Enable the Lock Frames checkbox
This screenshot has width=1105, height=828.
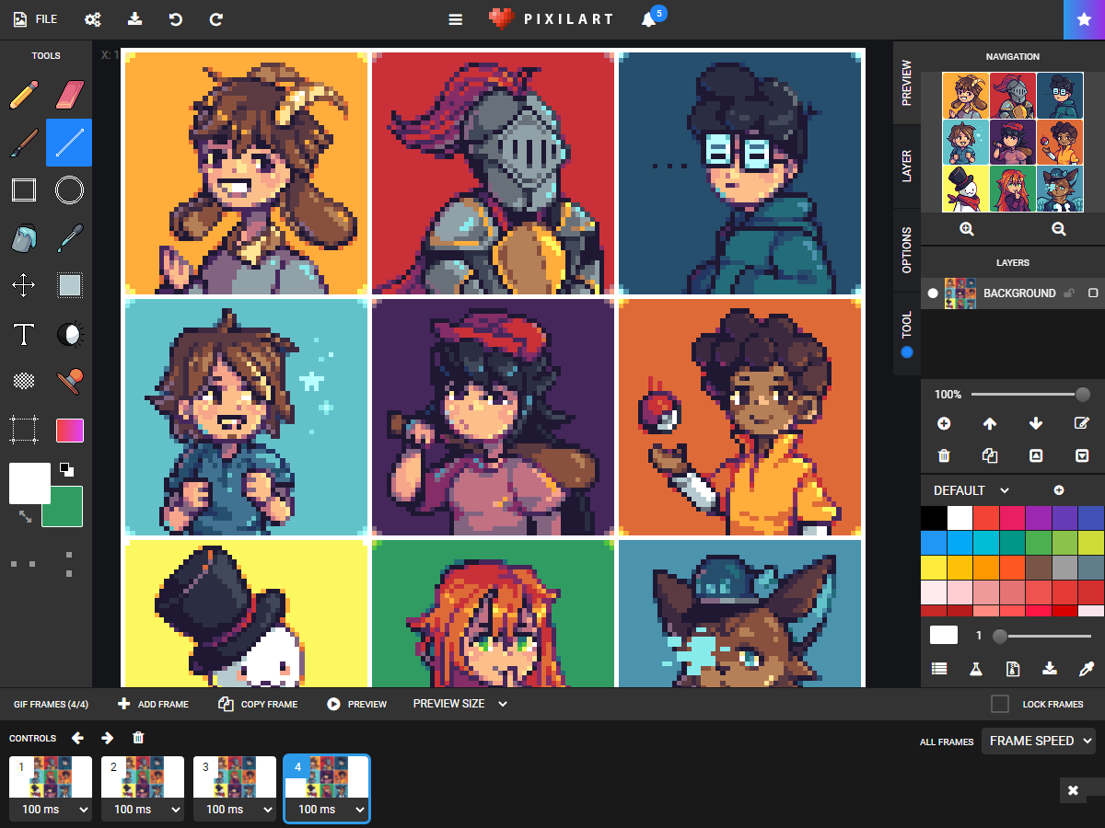999,703
